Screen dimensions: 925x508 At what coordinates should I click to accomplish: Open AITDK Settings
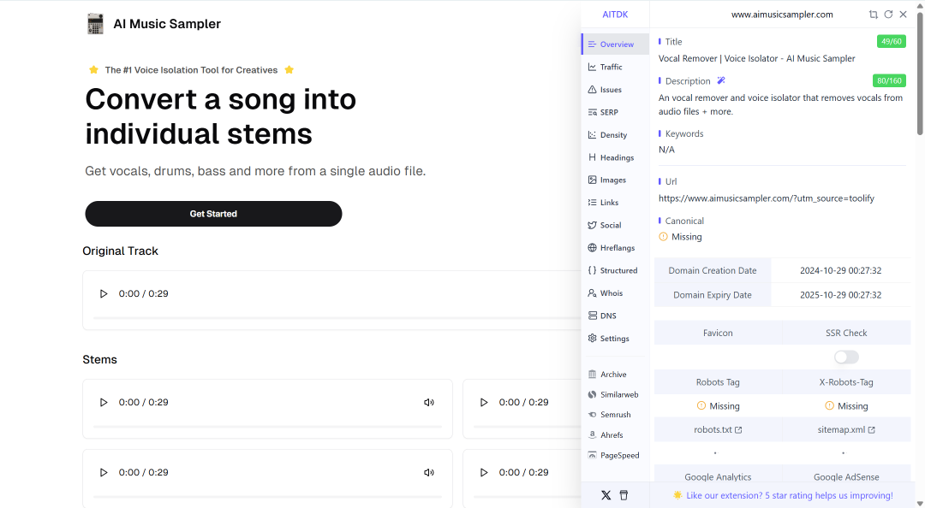point(613,339)
